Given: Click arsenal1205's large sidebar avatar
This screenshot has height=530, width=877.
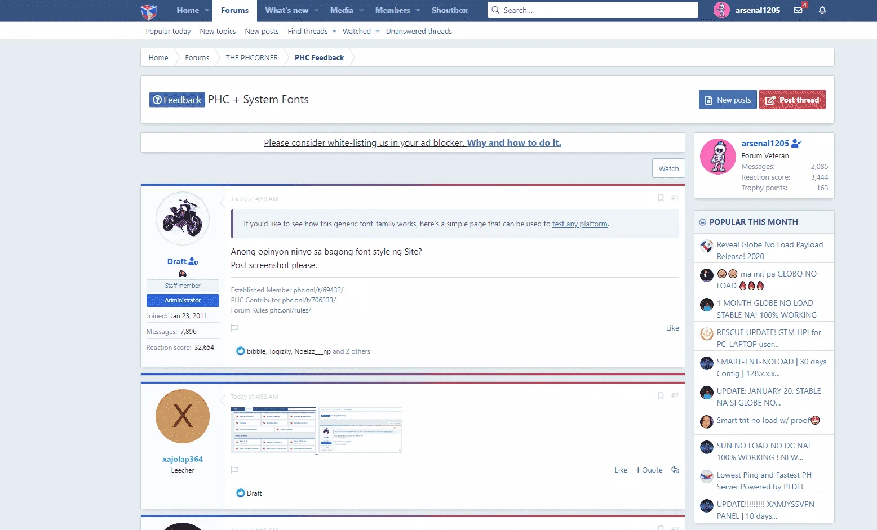Looking at the screenshot, I should pos(718,157).
